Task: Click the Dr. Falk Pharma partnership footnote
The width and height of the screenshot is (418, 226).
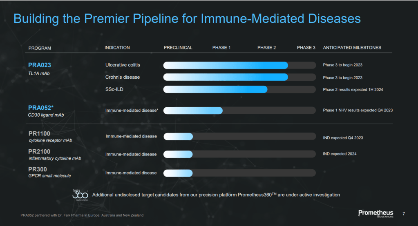Action: (x=82, y=215)
